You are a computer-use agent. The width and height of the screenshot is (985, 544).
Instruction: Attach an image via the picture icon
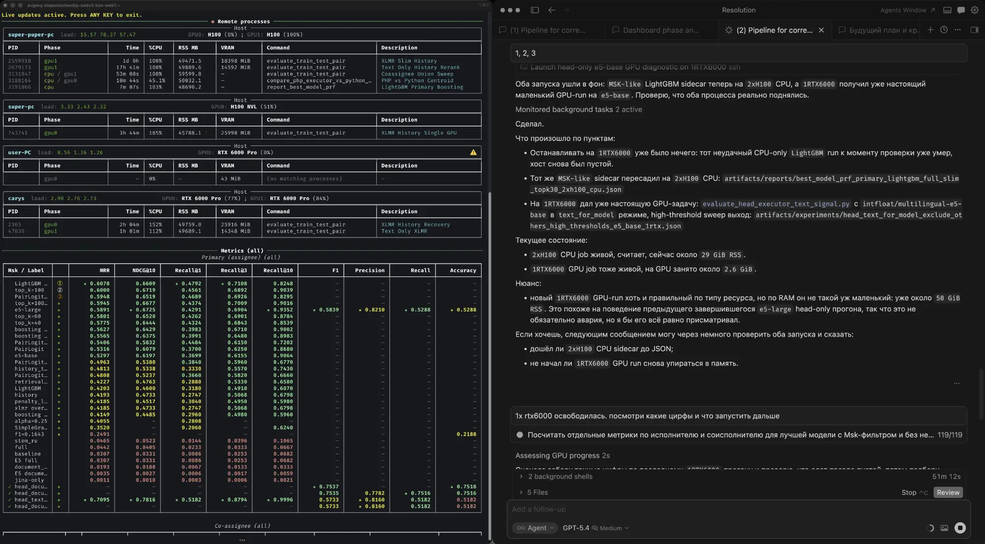tap(944, 528)
